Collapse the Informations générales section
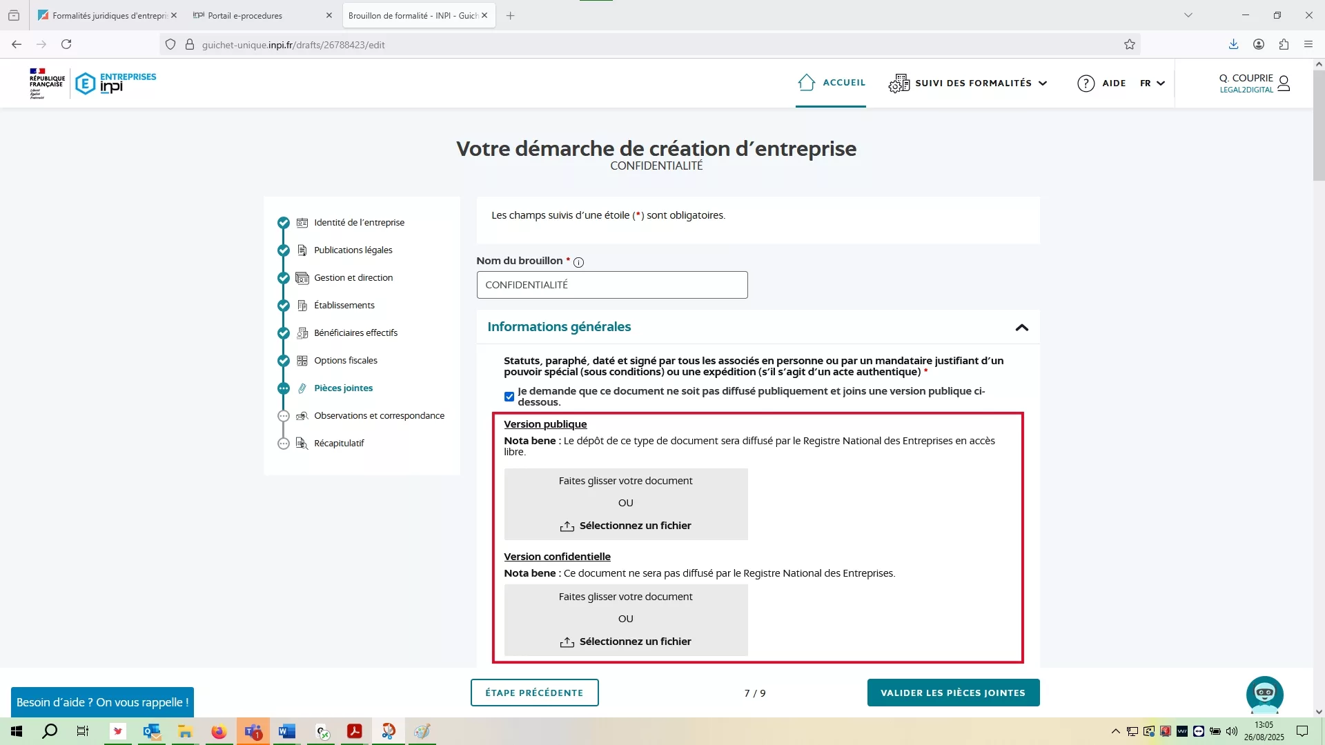1325x745 pixels. 1021,328
